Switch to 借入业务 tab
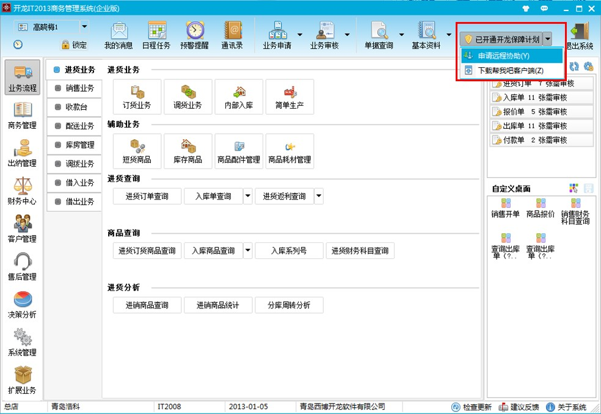 pyautogui.click(x=75, y=183)
